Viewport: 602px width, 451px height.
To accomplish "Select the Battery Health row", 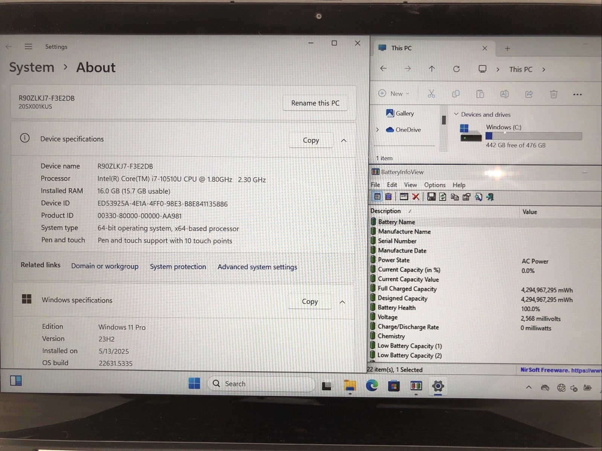I will (x=485, y=308).
